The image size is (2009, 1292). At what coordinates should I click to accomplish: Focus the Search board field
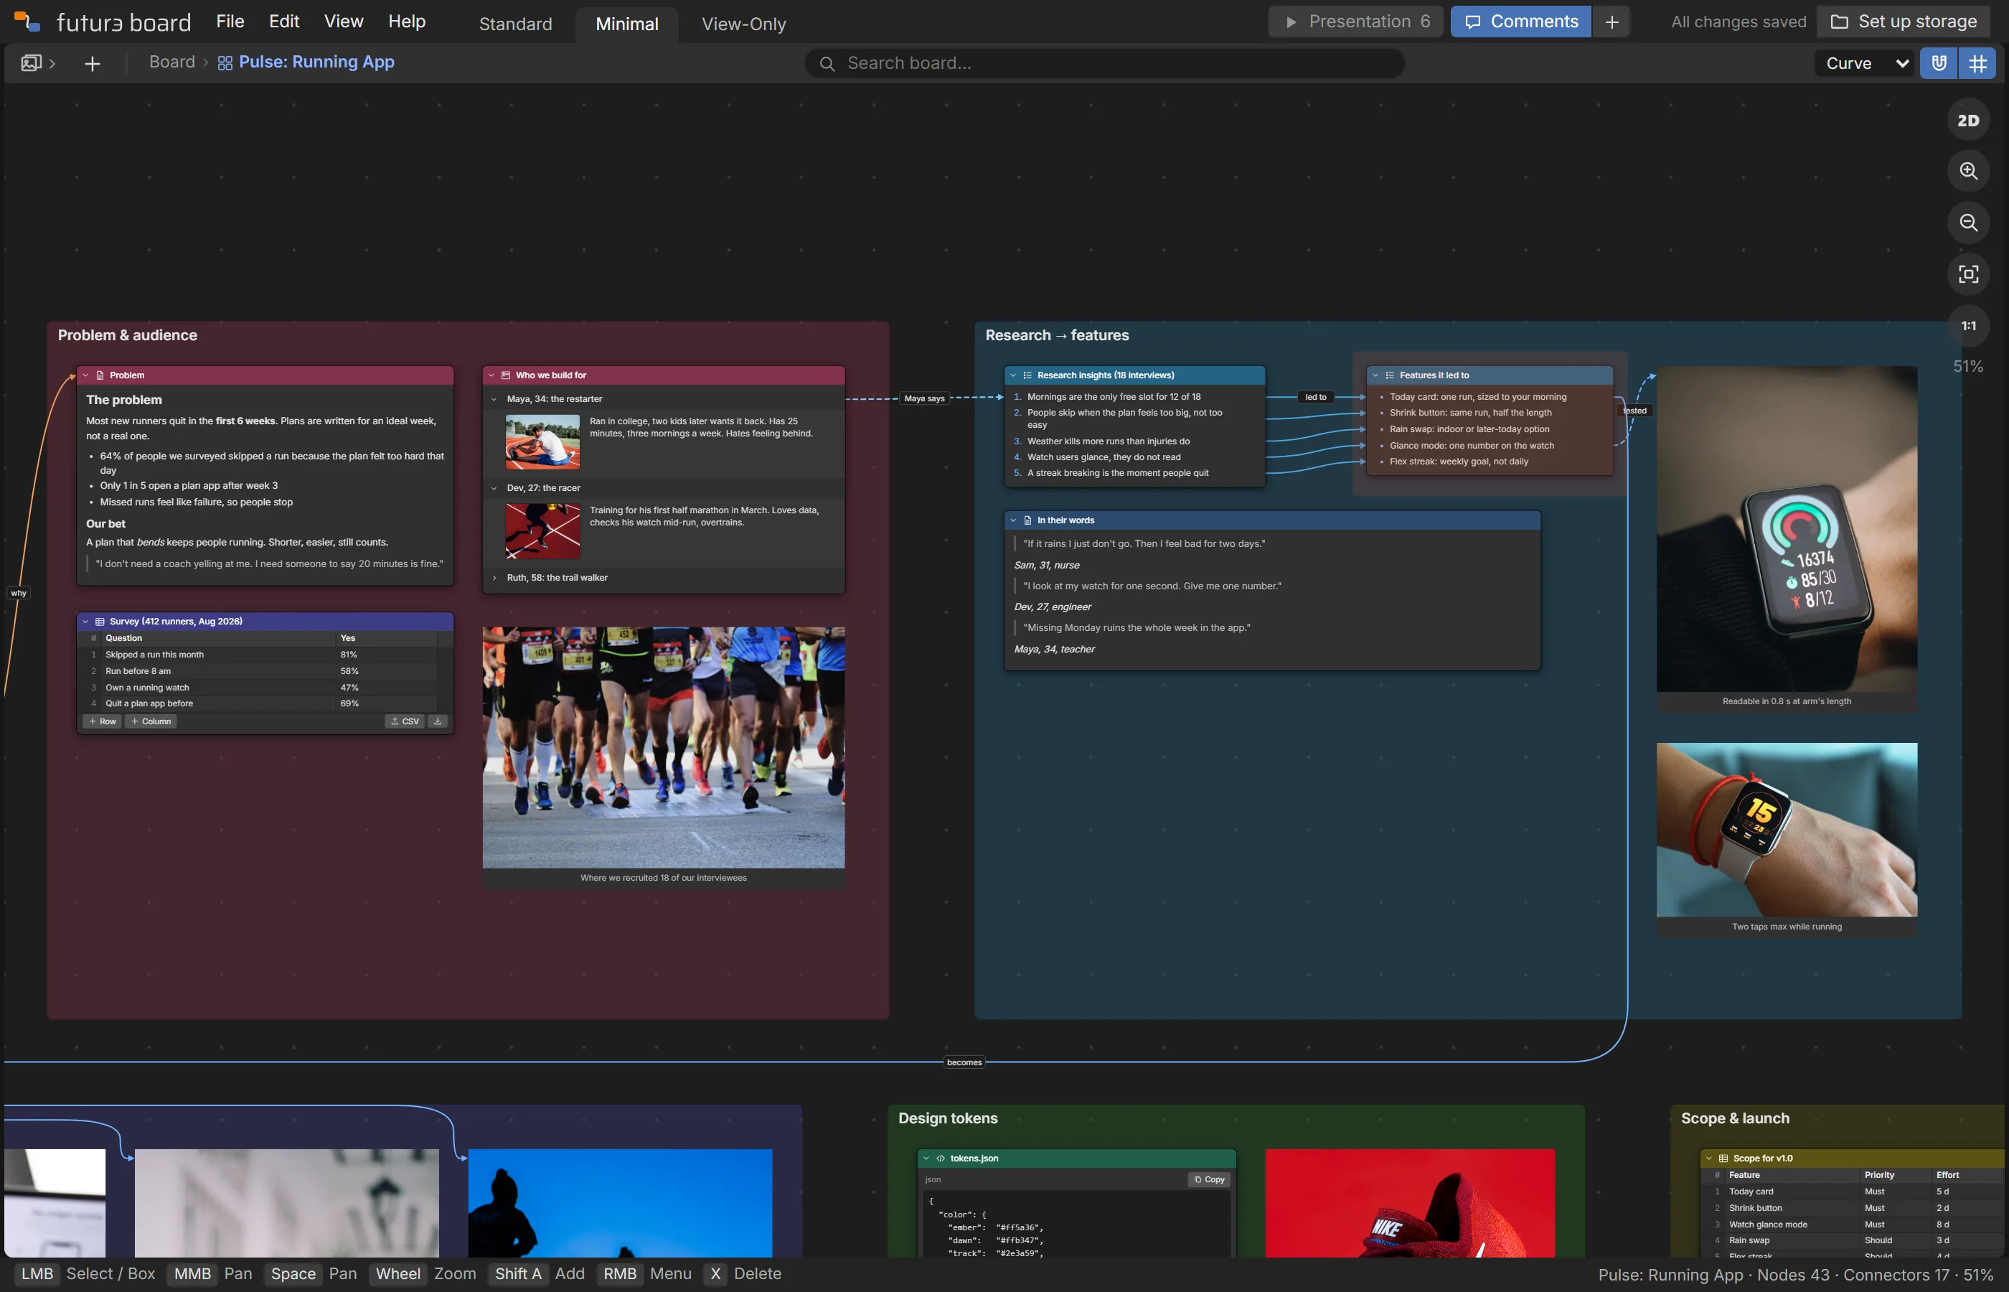point(1104,63)
